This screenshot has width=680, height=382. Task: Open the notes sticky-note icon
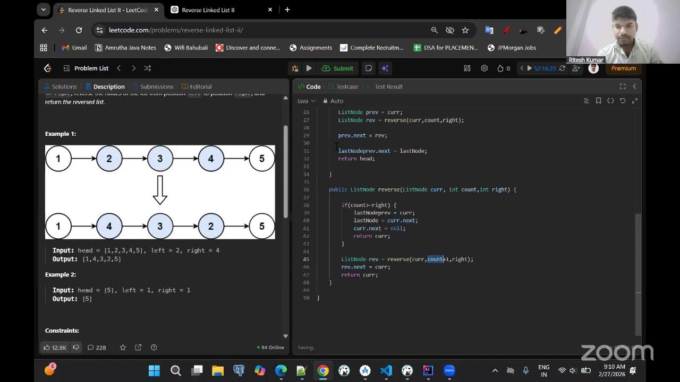(368, 68)
